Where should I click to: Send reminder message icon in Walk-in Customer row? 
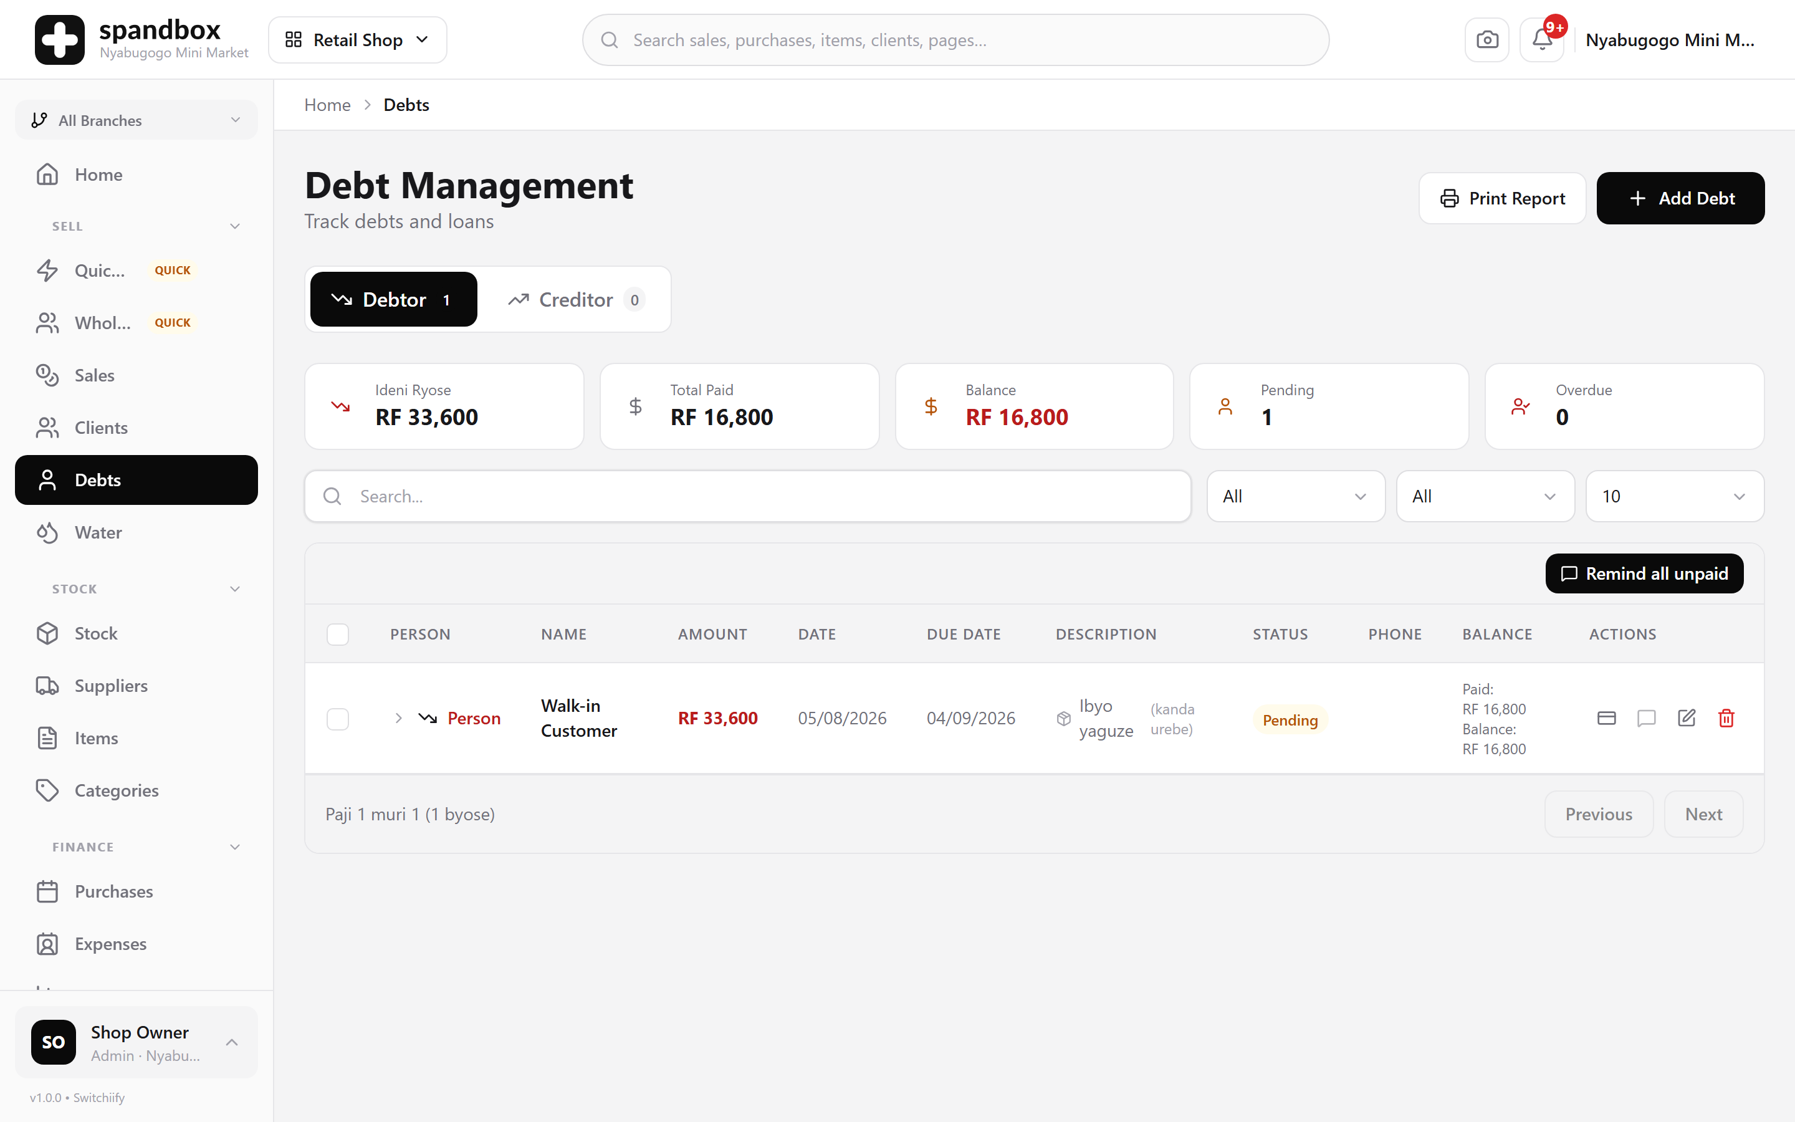tap(1647, 717)
